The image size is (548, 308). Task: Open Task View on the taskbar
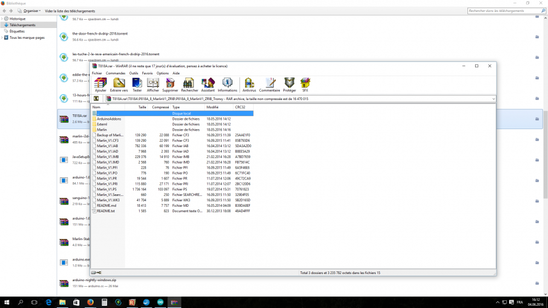pyautogui.click(x=34, y=303)
